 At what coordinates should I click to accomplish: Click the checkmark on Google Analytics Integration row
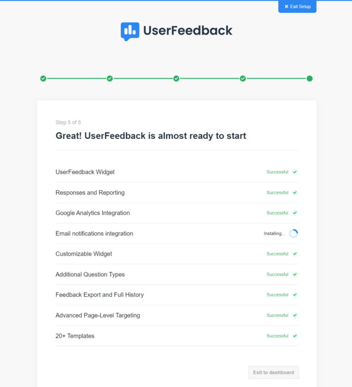(x=295, y=213)
